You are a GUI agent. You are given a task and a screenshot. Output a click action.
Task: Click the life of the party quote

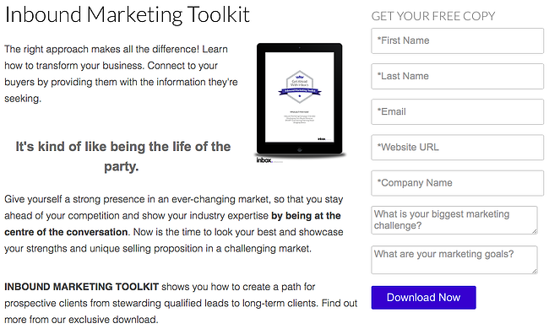(123, 156)
